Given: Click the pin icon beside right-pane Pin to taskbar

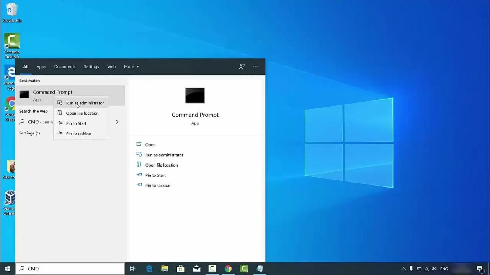Looking at the screenshot, I should point(139,185).
